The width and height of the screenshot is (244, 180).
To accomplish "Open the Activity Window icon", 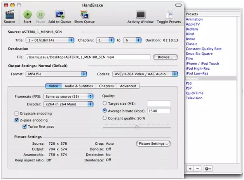I will tap(141, 15).
